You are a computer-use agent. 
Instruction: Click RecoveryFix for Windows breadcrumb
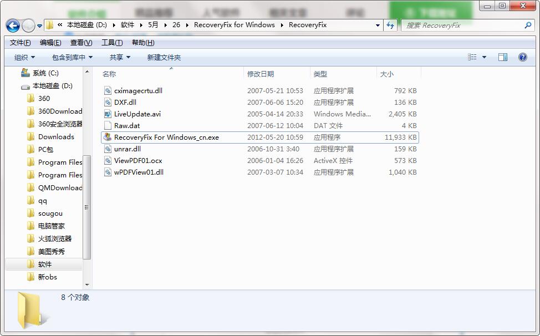235,25
